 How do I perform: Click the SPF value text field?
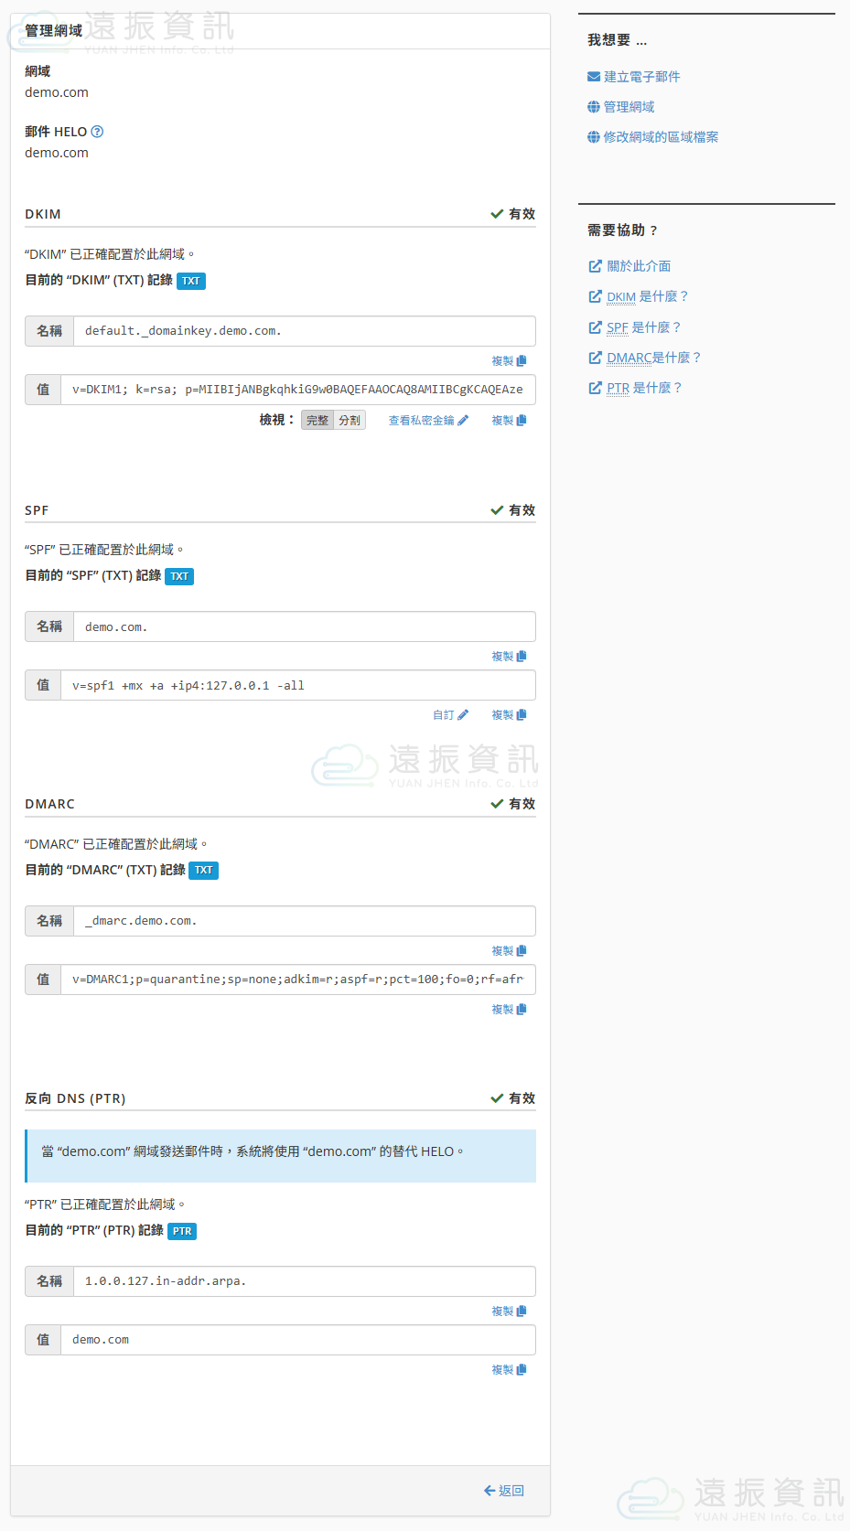click(297, 686)
